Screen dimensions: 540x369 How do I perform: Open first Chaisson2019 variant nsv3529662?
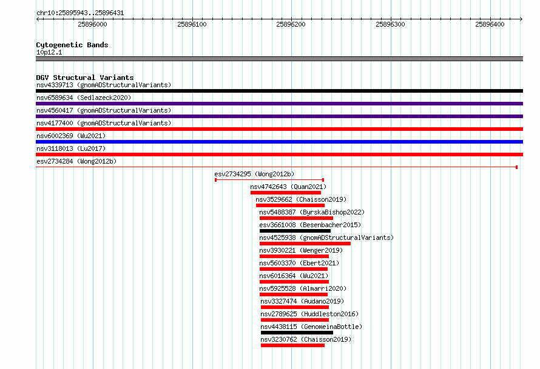[x=301, y=199]
